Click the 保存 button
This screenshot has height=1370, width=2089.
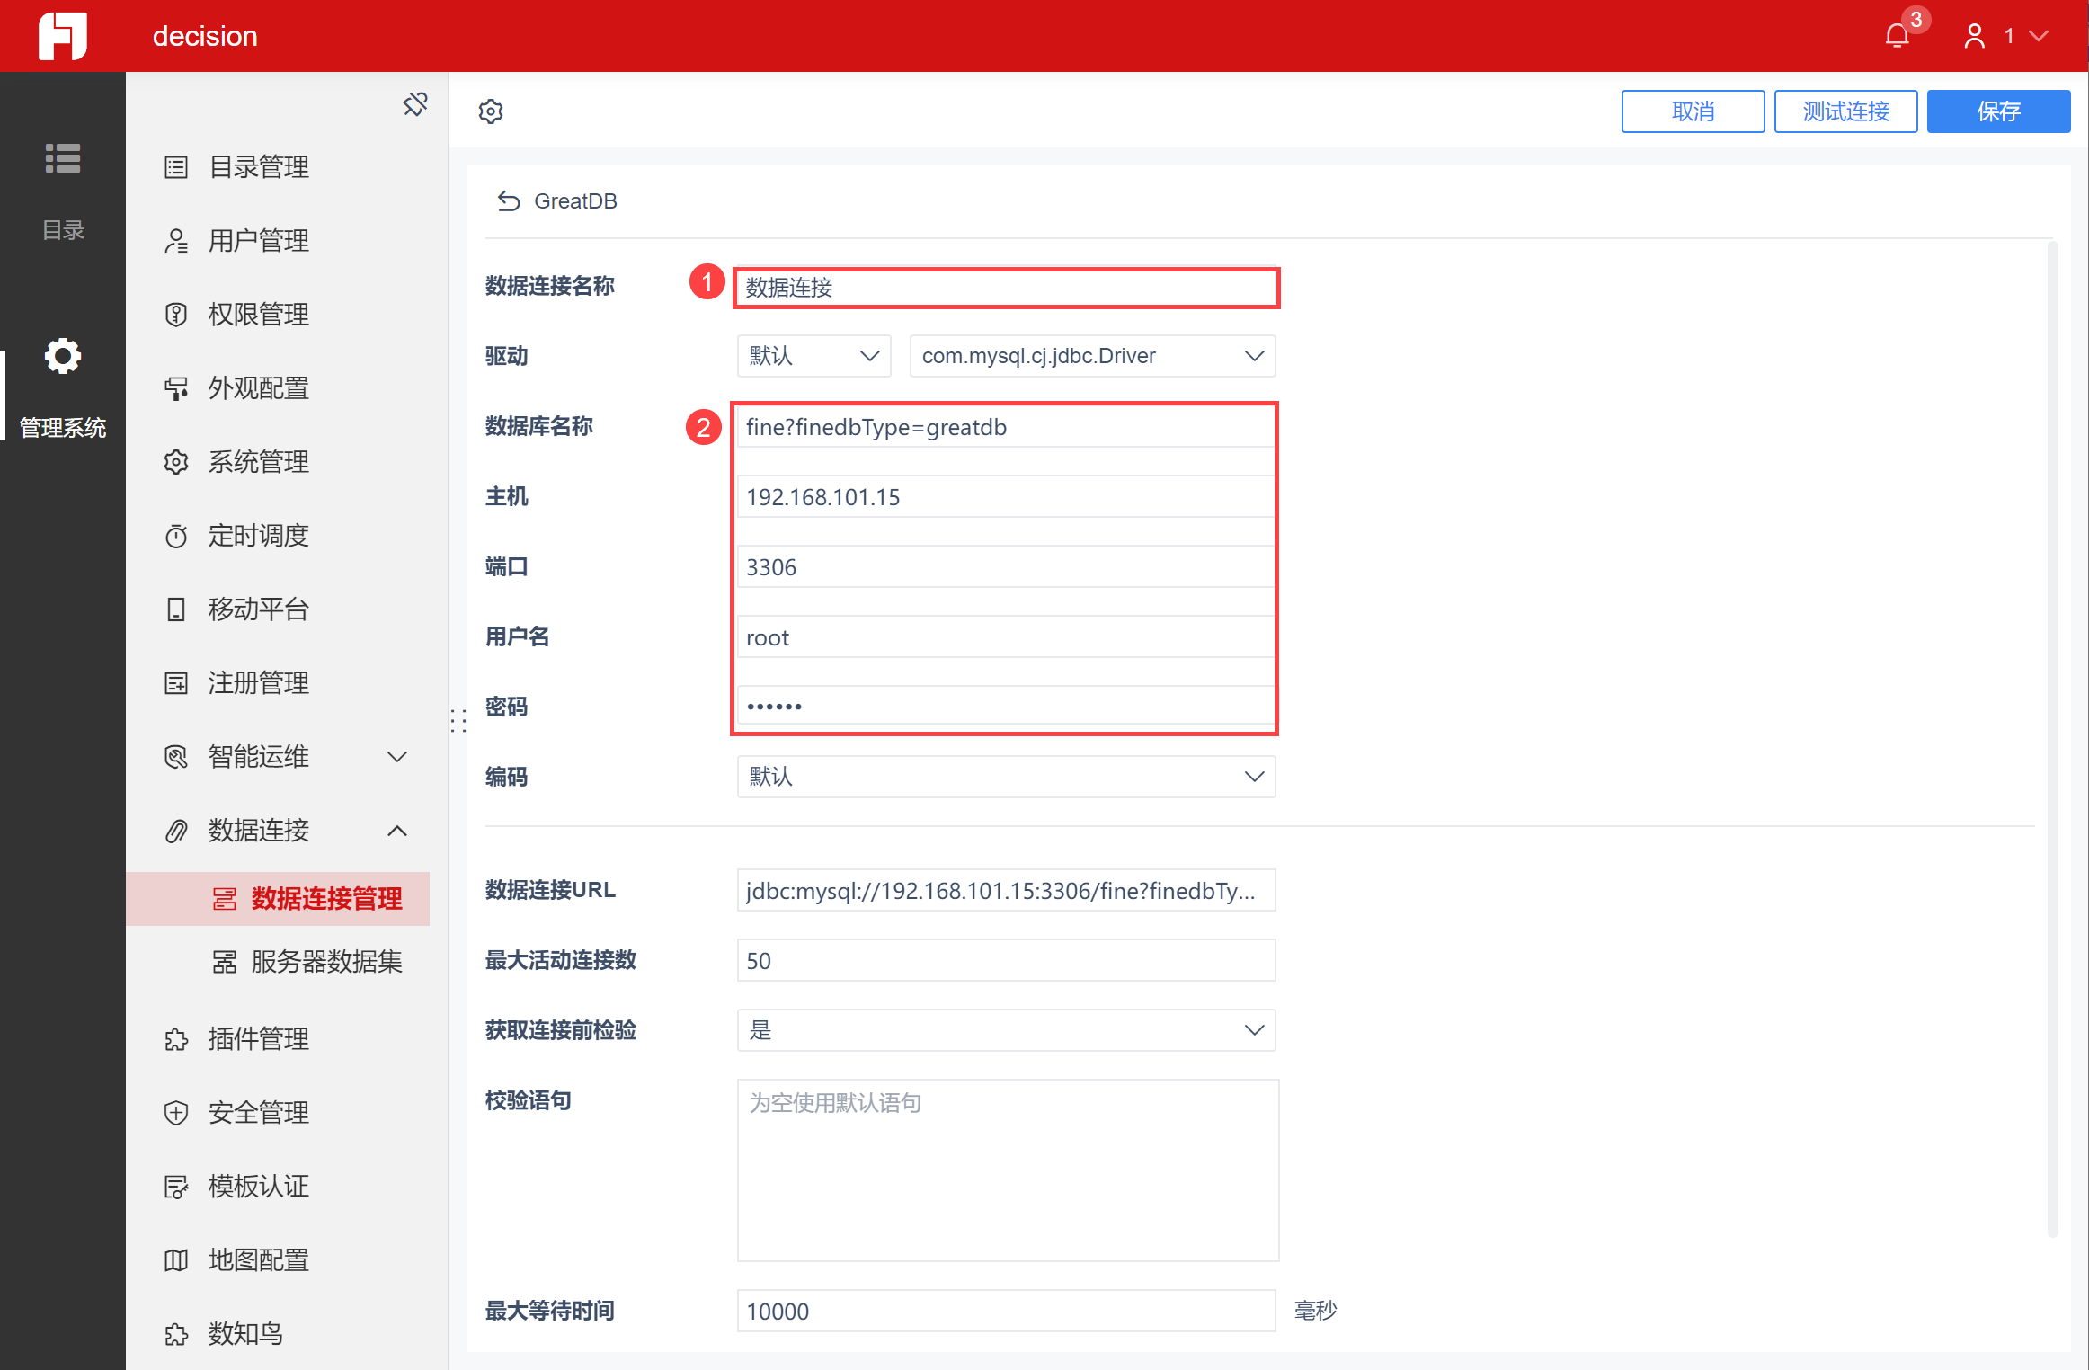[x=1998, y=111]
